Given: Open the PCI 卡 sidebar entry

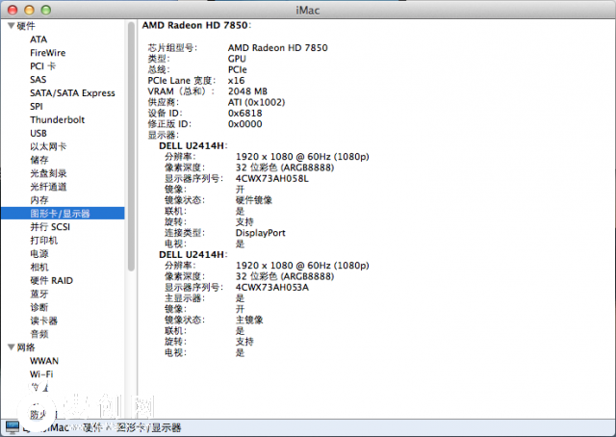Looking at the screenshot, I should coord(43,66).
